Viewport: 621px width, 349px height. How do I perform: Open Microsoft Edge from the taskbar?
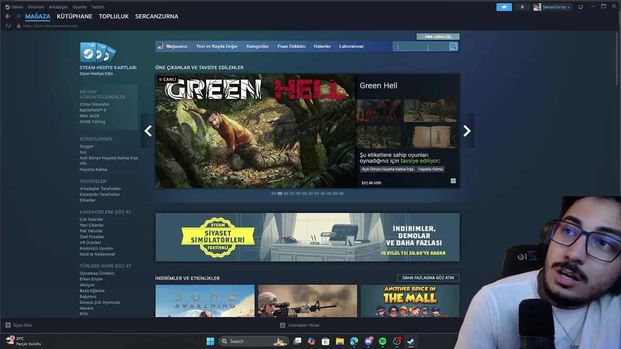pyautogui.click(x=354, y=341)
